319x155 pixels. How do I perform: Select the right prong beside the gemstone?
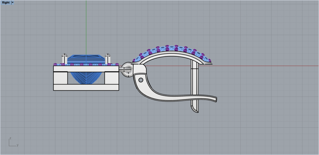pyautogui.click(x=108, y=59)
